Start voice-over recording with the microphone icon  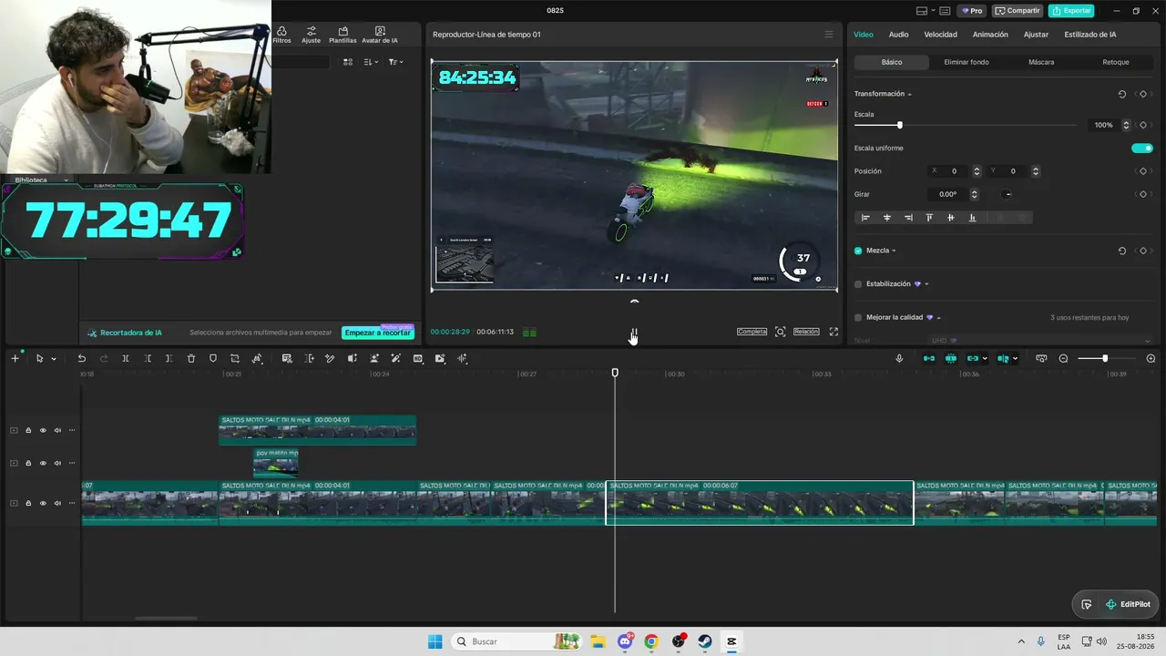[x=899, y=359]
